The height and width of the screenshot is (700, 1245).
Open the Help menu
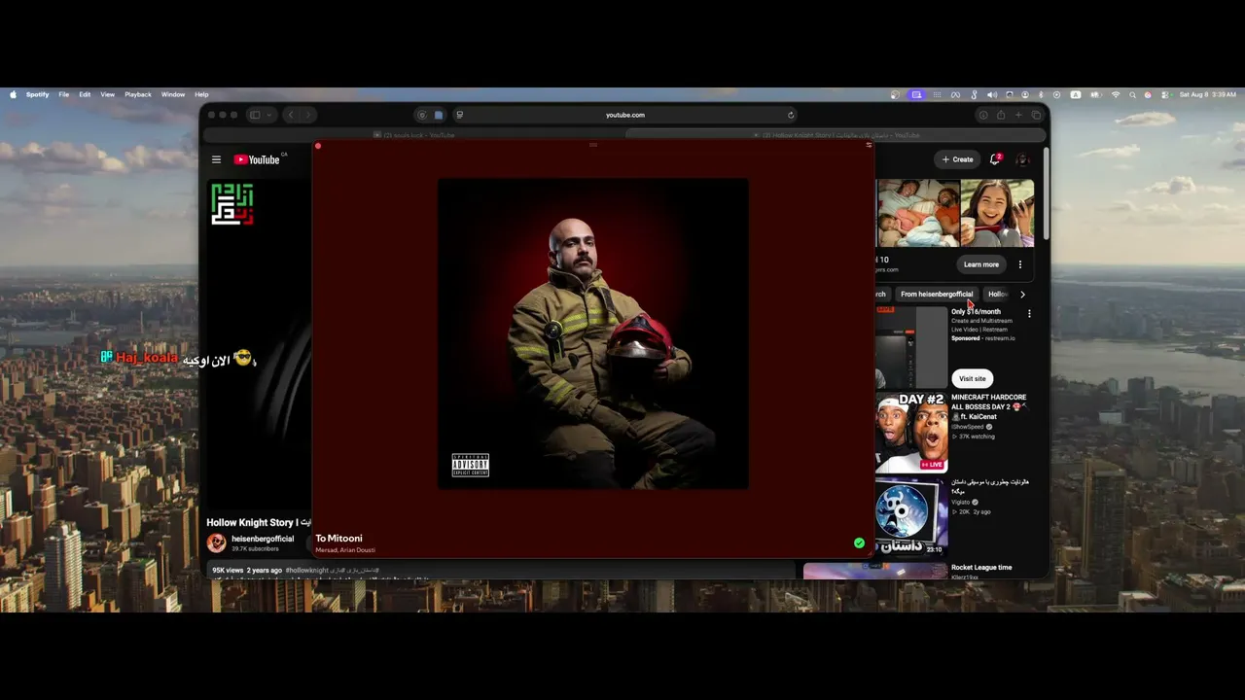click(x=201, y=94)
